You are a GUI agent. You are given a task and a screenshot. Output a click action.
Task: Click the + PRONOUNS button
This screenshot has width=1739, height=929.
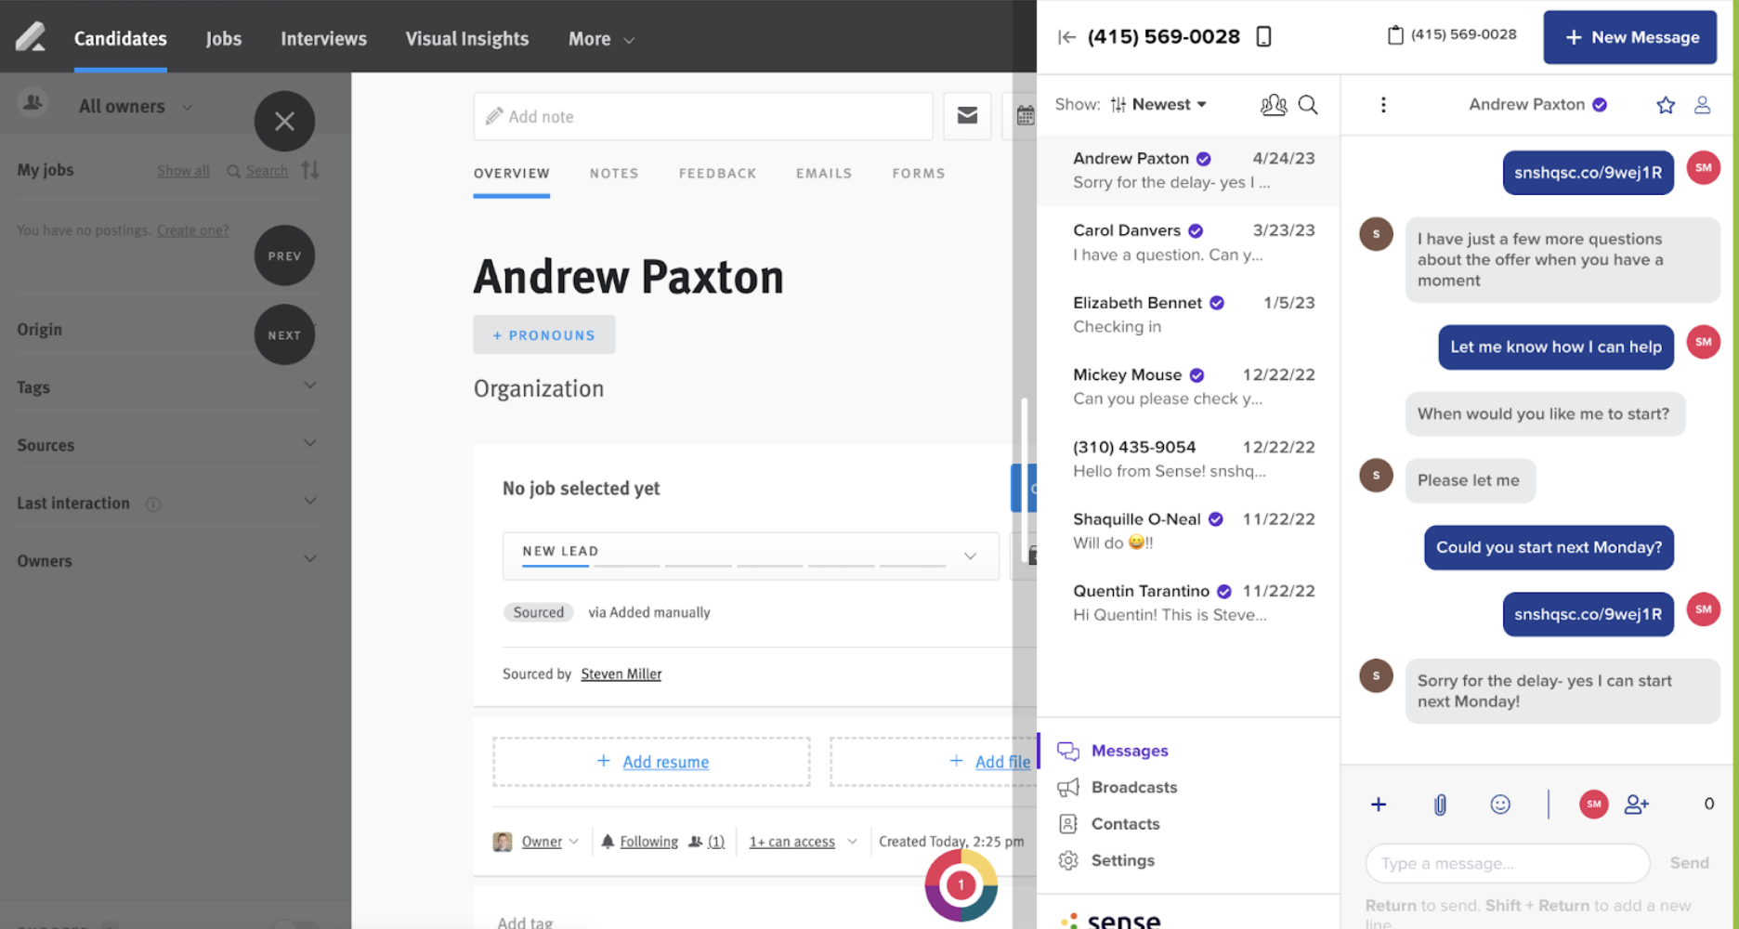click(544, 334)
